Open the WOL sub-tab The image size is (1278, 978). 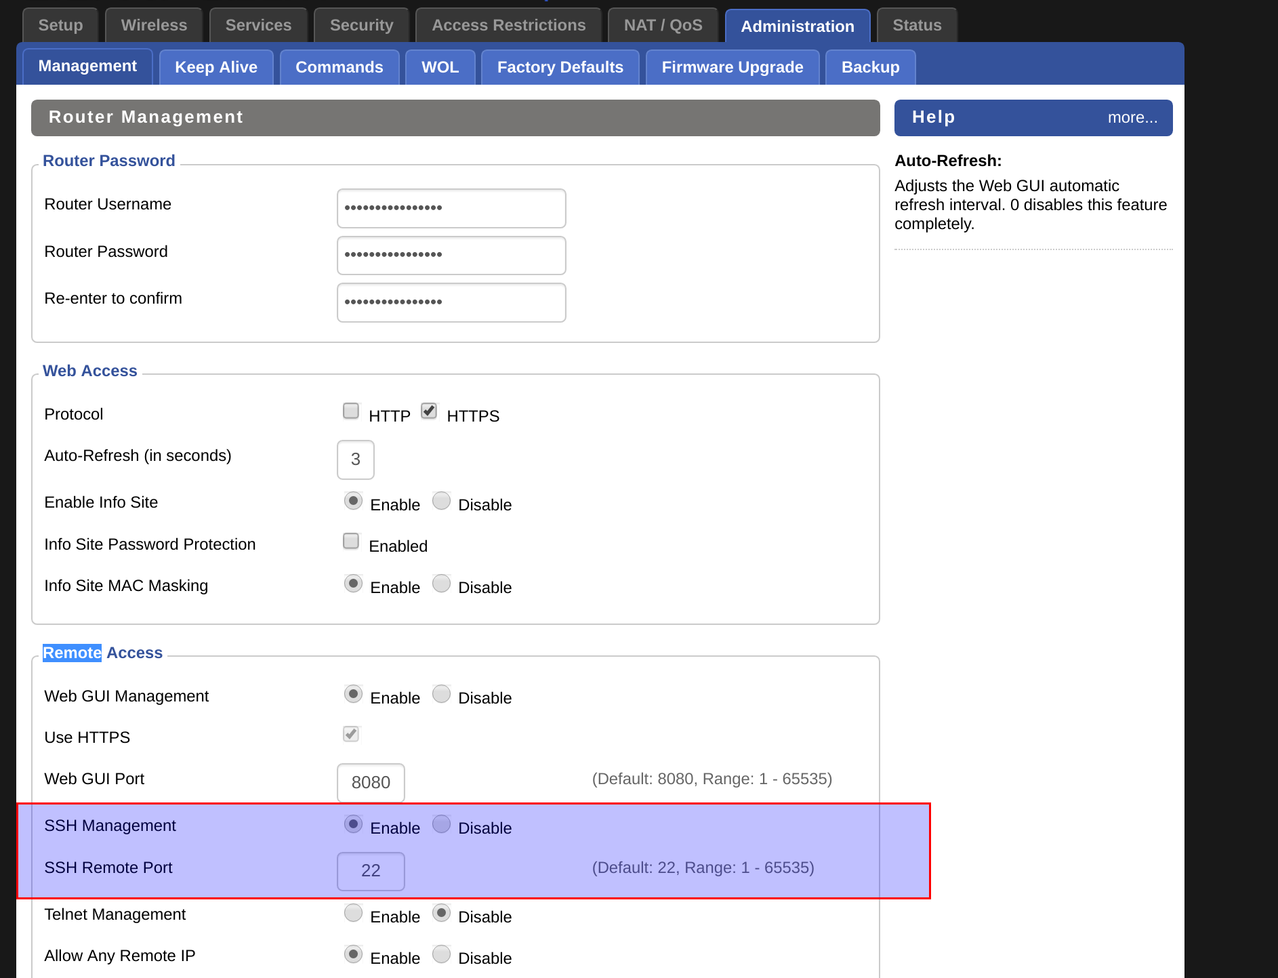440,67
